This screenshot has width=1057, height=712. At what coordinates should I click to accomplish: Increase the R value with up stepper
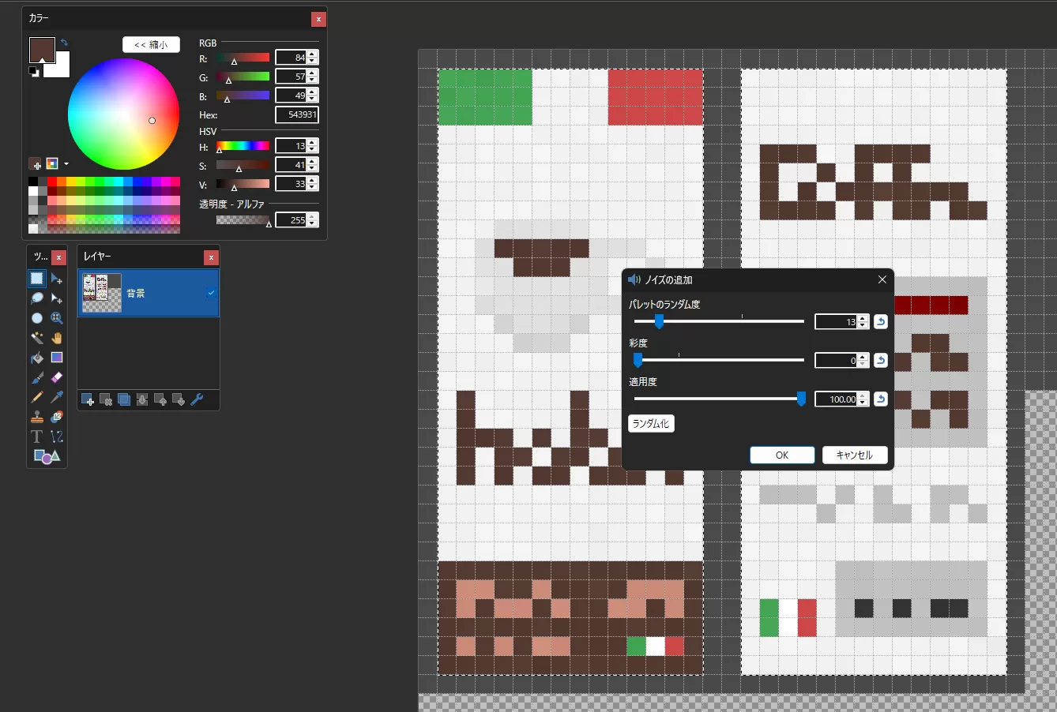coord(312,54)
